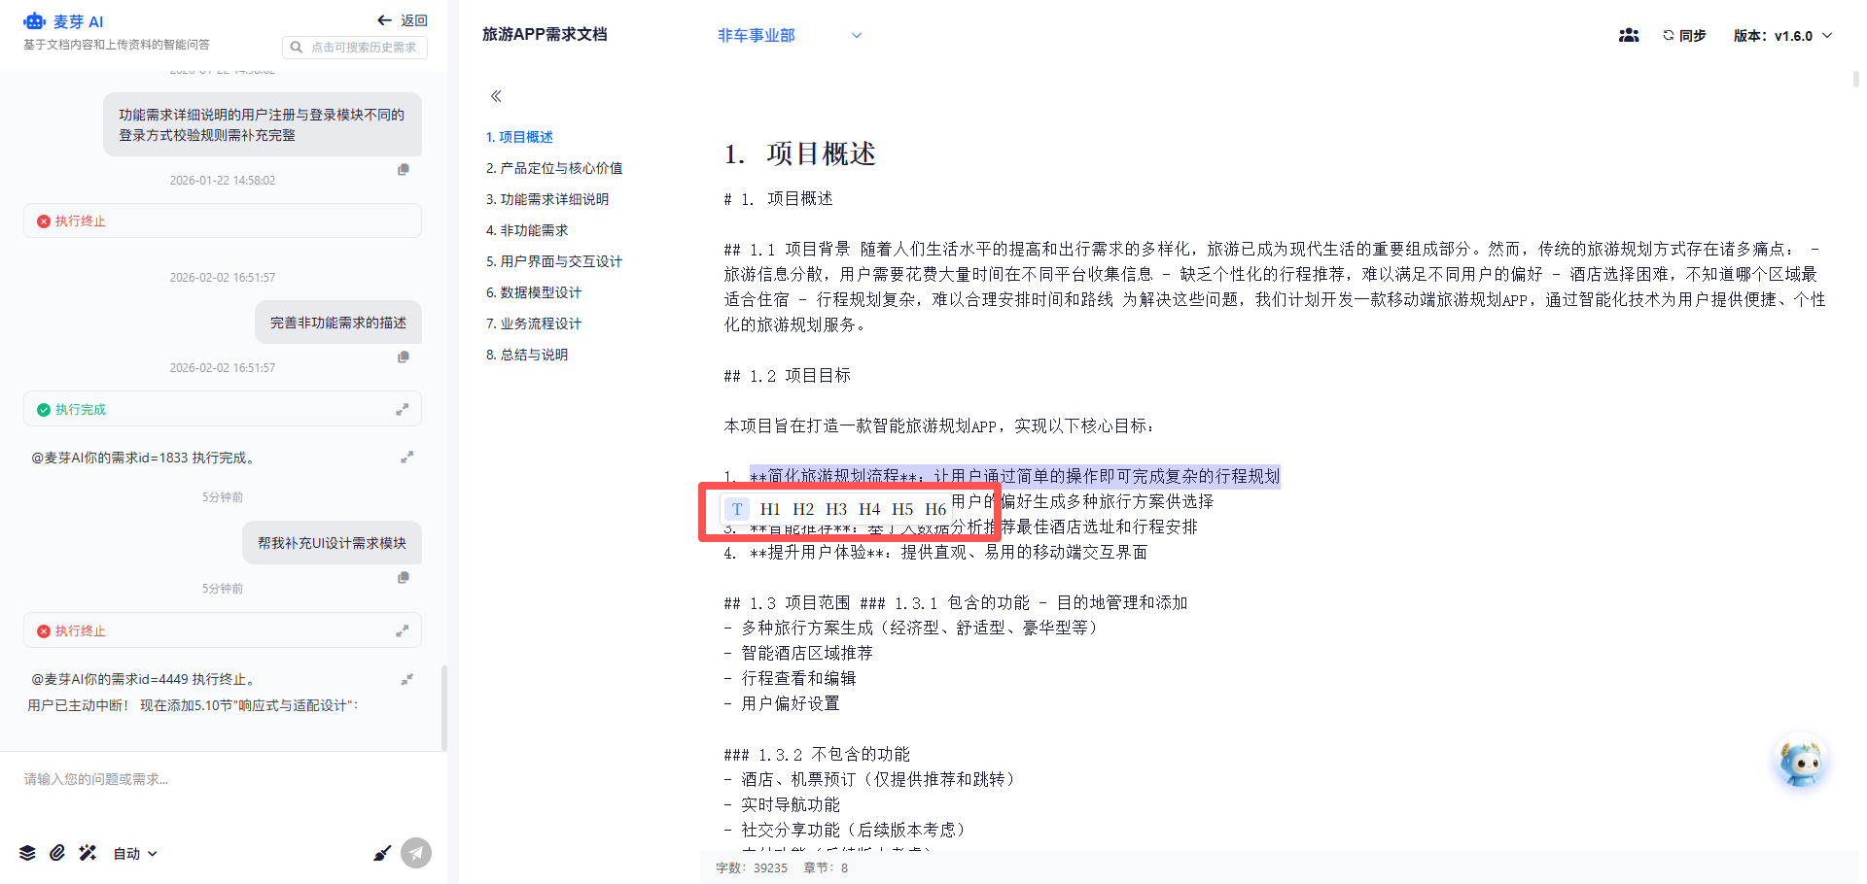Viewport: 1867px width, 884px height.
Task: Open the 自动 mode dropdown
Action: 135,853
